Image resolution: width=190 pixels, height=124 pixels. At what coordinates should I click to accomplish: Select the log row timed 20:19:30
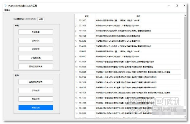pos(128,21)
